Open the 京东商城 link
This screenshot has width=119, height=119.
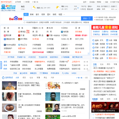[x=79, y=32]
